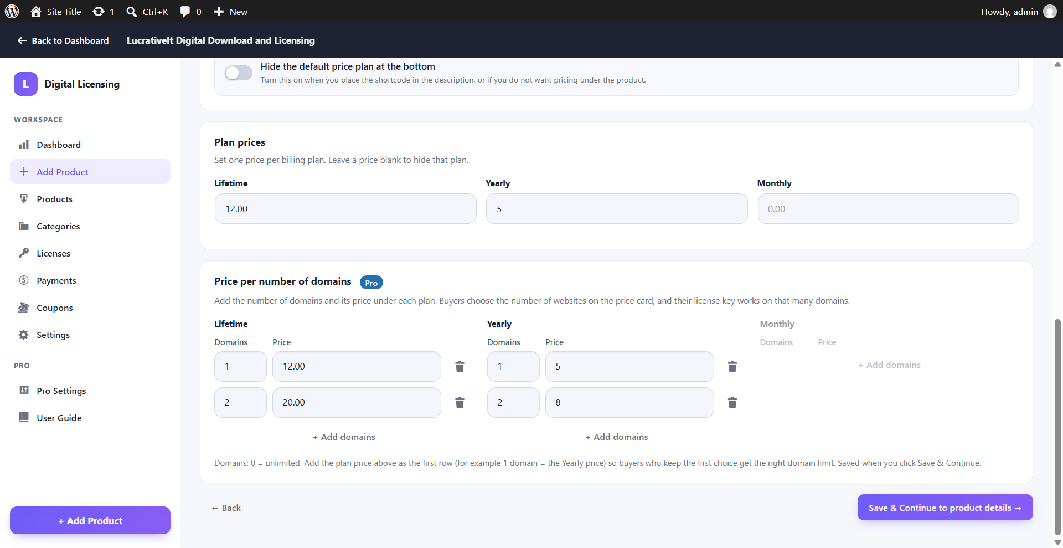Viewport: 1063px width, 548px height.
Task: Open Add Product in sidebar menu
Action: [90, 172]
